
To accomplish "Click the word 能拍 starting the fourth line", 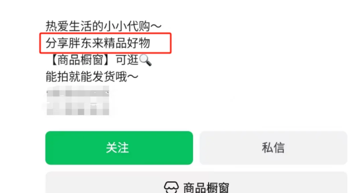I will (x=57, y=77).
